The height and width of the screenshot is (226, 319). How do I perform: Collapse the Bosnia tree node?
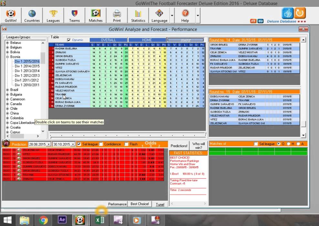tap(7, 57)
